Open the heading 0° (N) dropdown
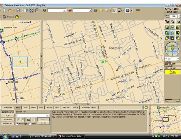The width and height of the screenshot is (181, 140). (x=178, y=59)
